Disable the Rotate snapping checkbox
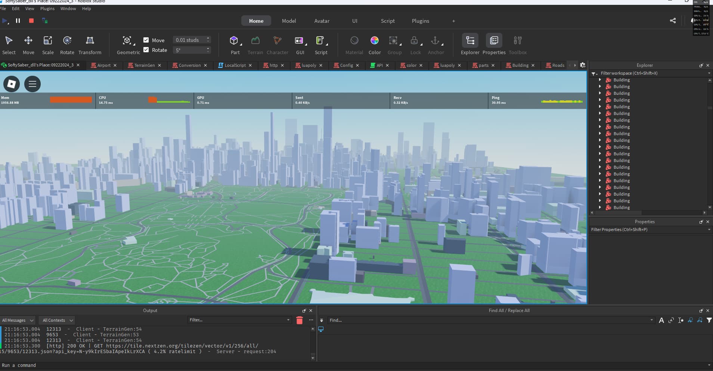 [x=146, y=50]
